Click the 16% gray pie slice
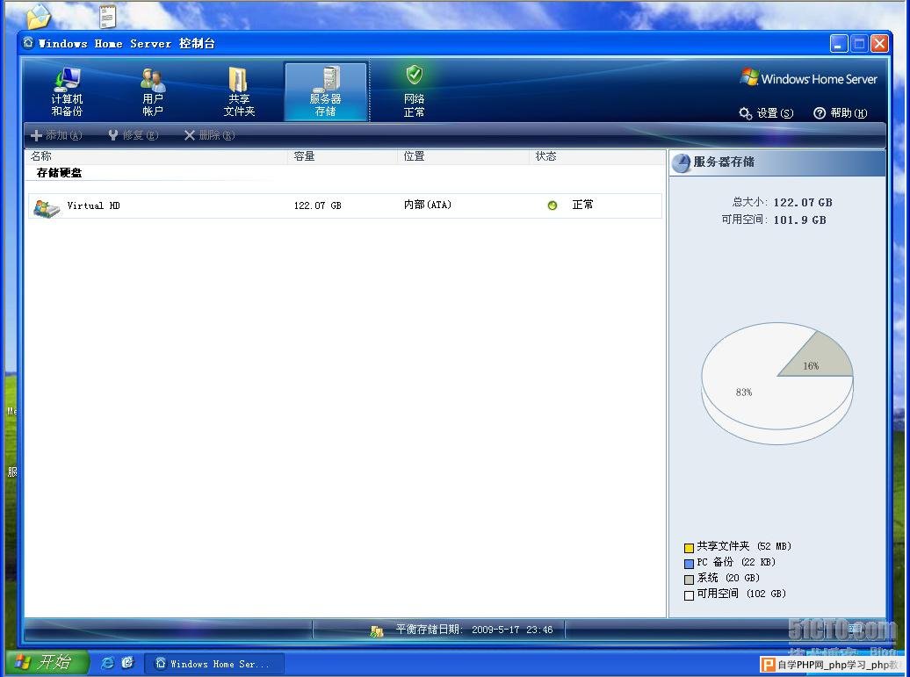Image resolution: width=910 pixels, height=677 pixels. [x=819, y=358]
